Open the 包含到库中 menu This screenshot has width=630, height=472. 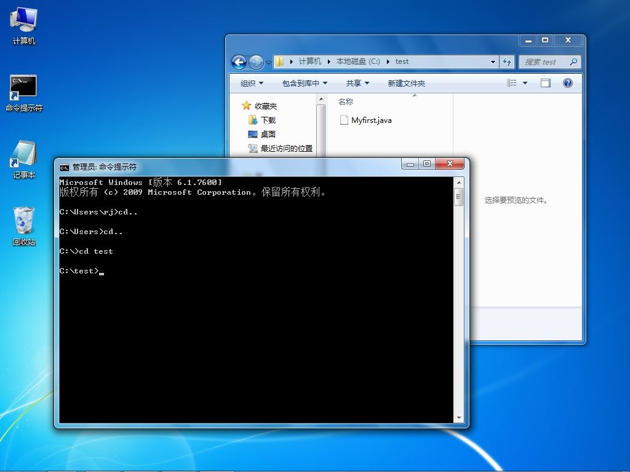pos(305,83)
